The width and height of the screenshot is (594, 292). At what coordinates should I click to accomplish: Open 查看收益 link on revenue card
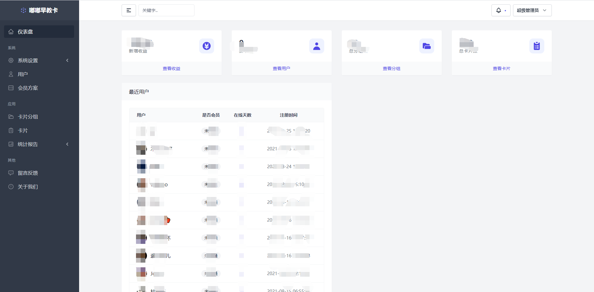[x=171, y=68]
